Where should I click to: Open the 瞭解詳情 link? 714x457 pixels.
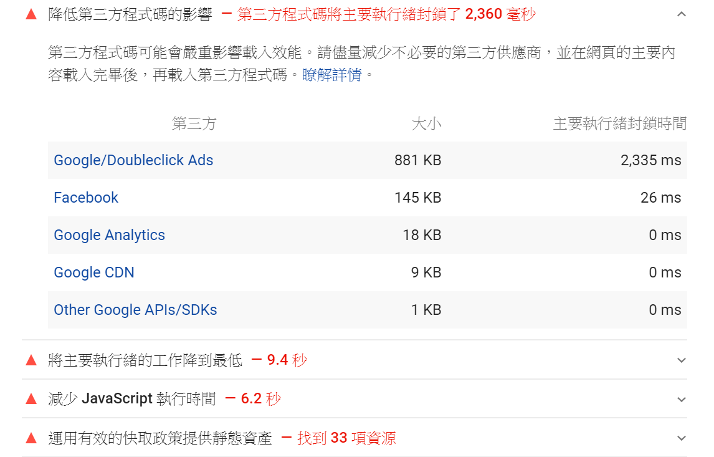click(331, 74)
